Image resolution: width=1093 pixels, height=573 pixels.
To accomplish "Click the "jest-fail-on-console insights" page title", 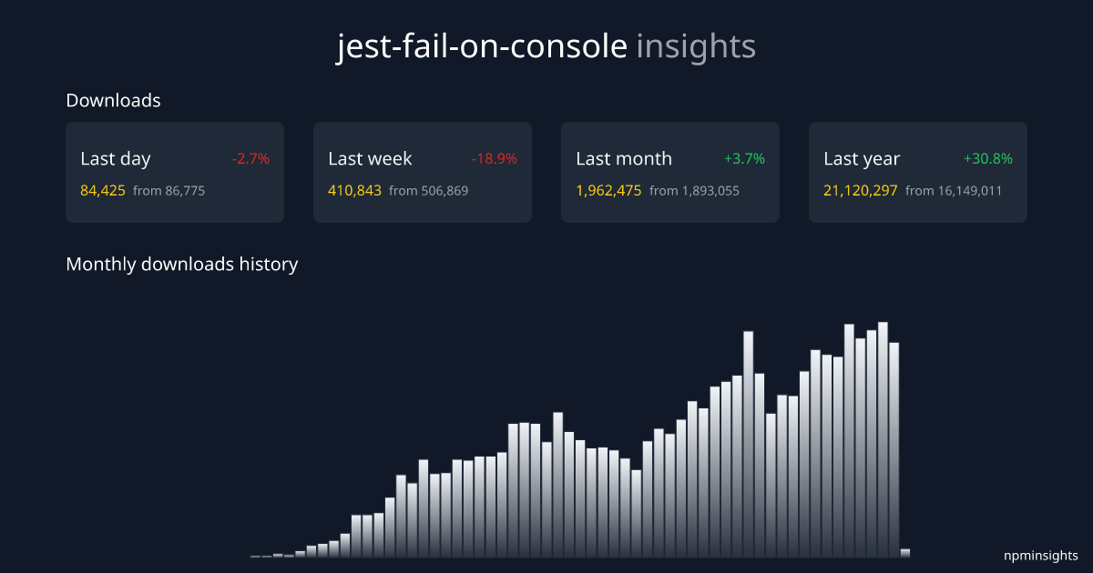I will click(x=546, y=45).
